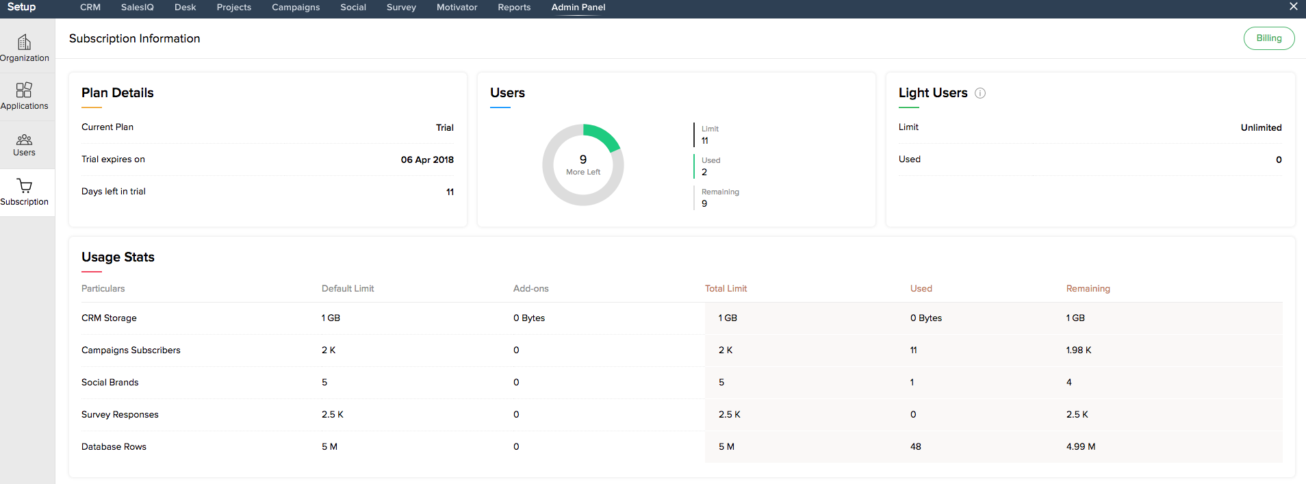1306x484 pixels.
Task: Click '1.98 K' remaining for Campaigns Subscribers
Action: pos(1079,351)
